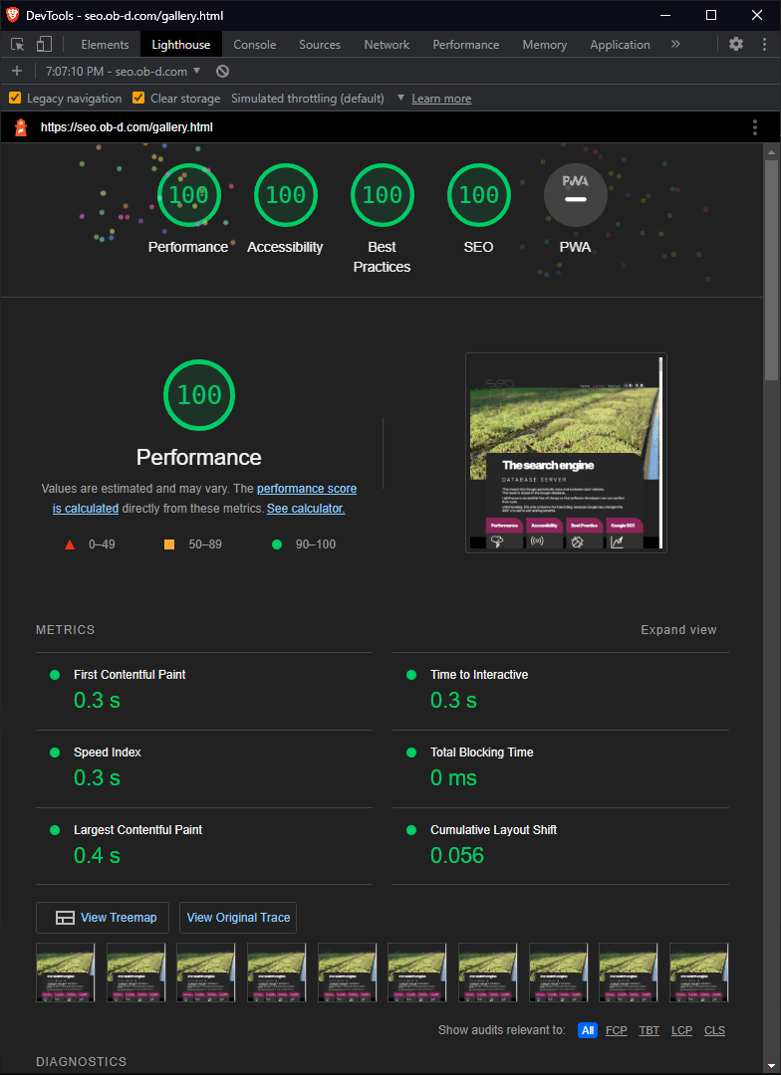This screenshot has width=781, height=1075.
Task: Open the report selector dropdown
Action: point(123,71)
